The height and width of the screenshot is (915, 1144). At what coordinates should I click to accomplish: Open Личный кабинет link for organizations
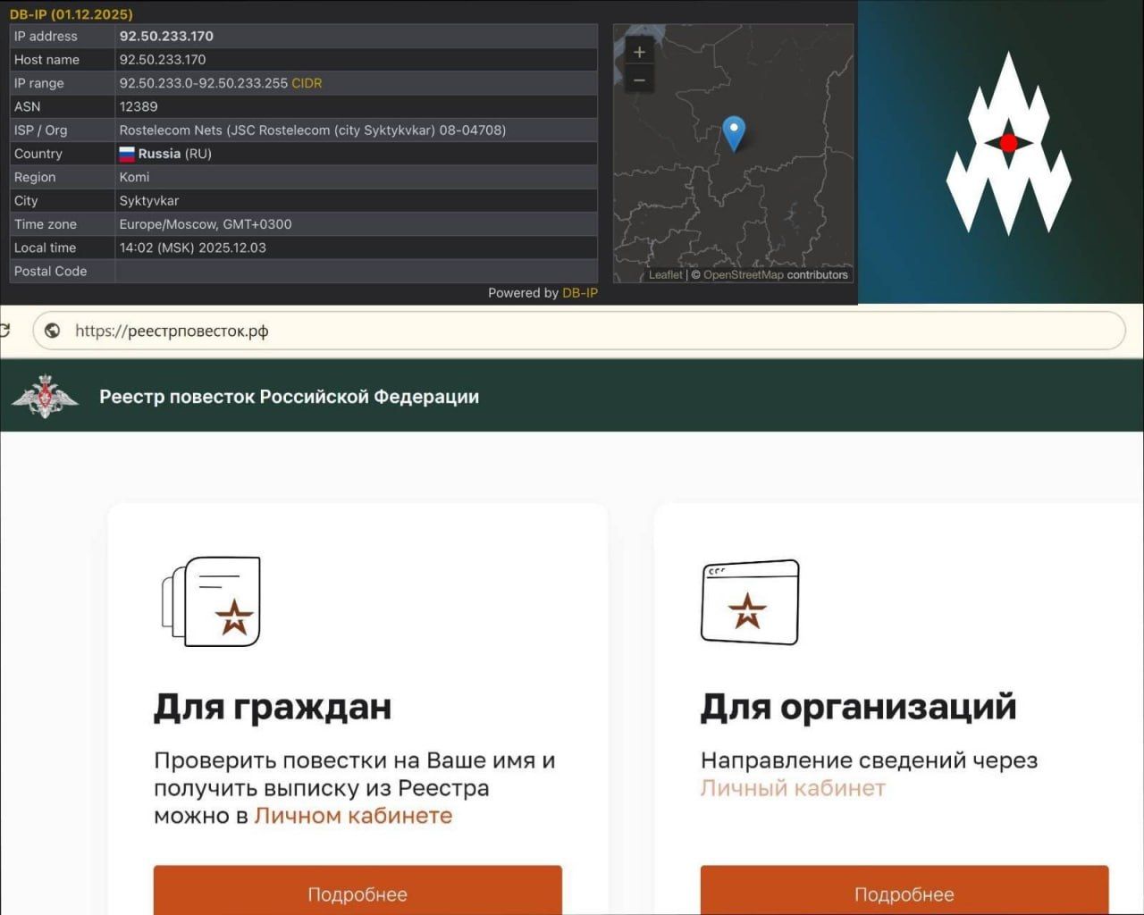[793, 788]
